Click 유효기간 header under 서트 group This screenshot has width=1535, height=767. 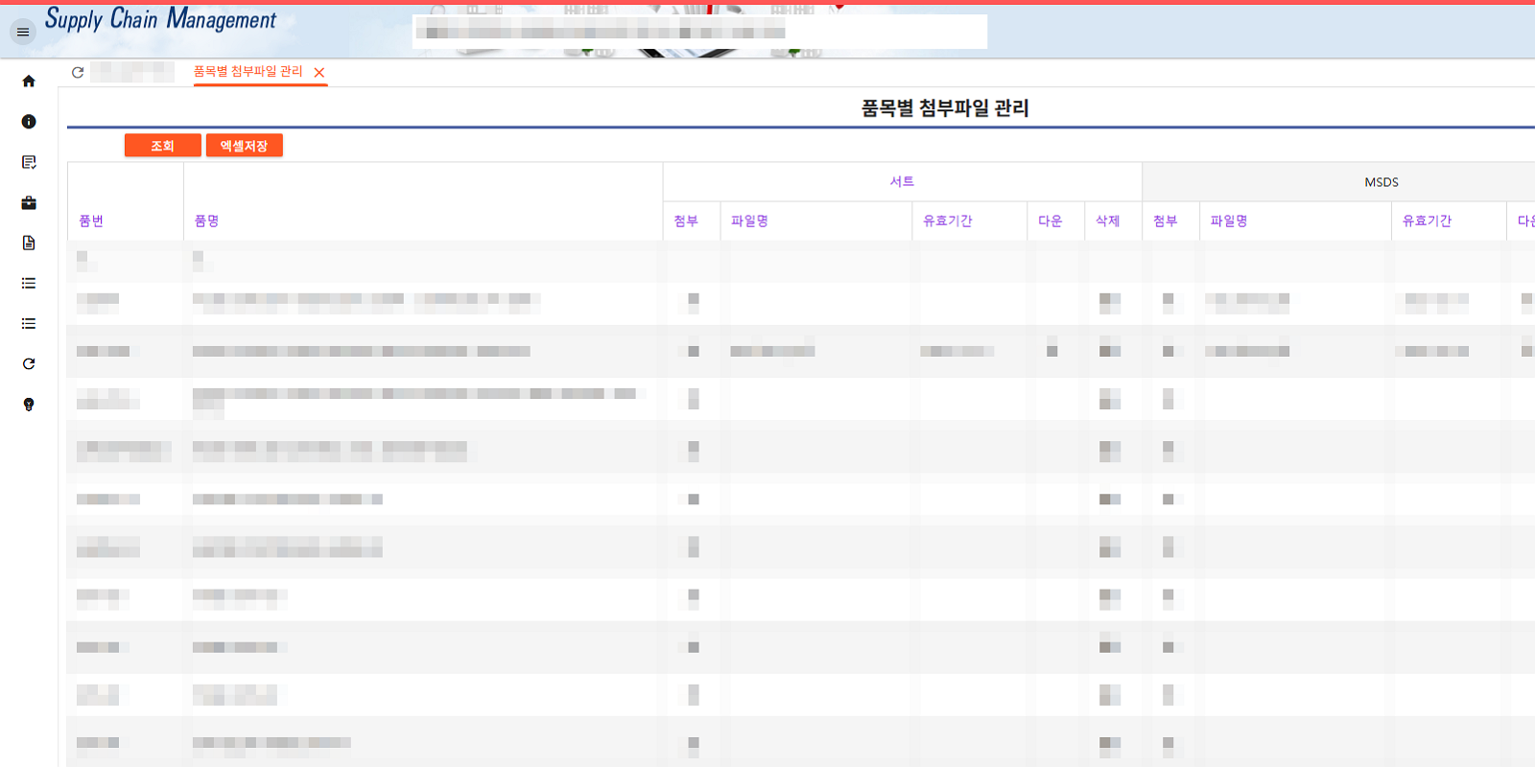[x=947, y=221]
